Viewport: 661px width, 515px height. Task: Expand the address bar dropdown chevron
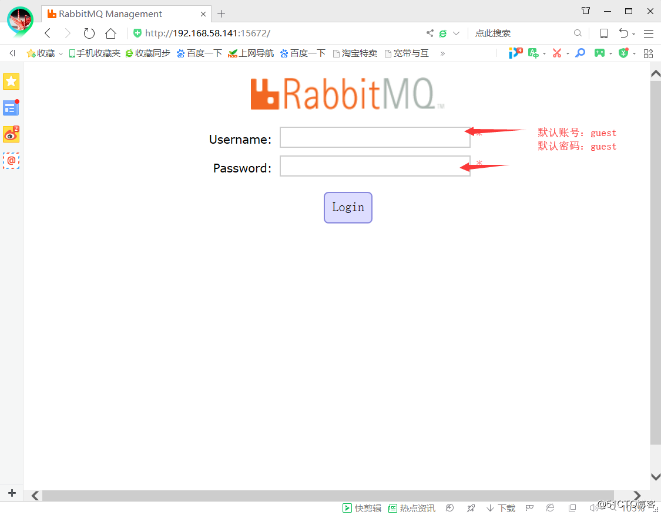[456, 33]
